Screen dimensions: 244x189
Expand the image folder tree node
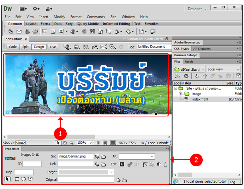point(180,94)
